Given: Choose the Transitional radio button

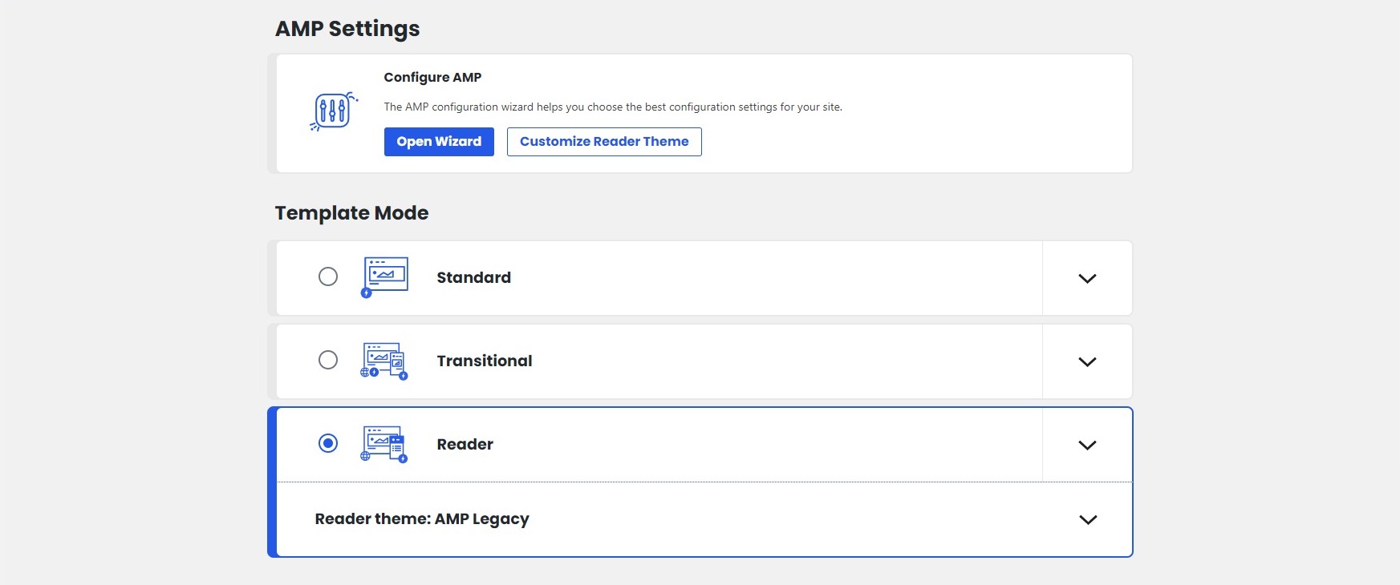Looking at the screenshot, I should click(x=328, y=360).
